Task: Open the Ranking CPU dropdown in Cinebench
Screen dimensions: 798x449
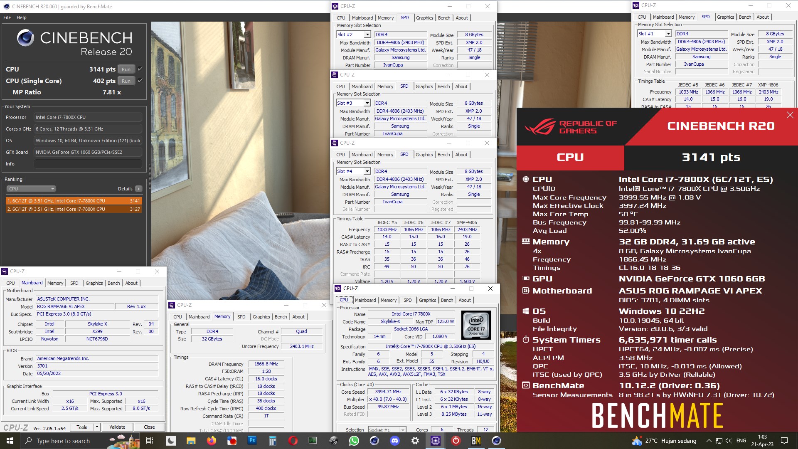Action: pyautogui.click(x=31, y=189)
